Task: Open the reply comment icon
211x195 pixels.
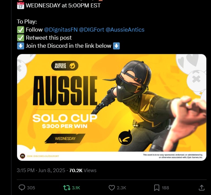Action: point(22,188)
